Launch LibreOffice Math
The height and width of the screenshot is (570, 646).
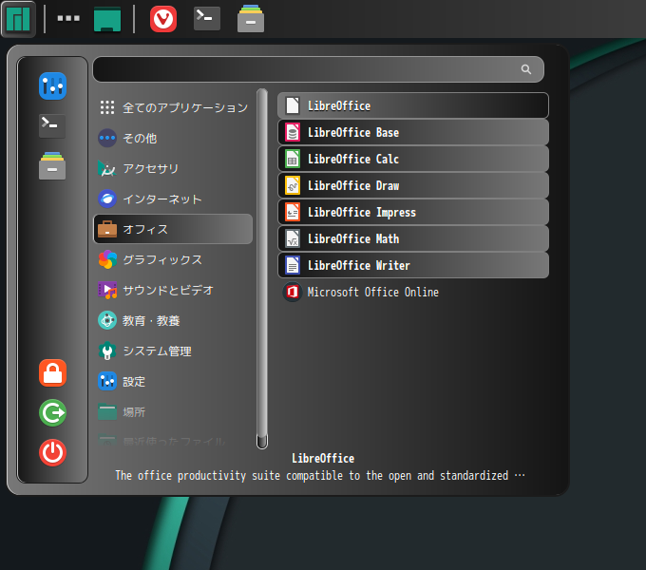(x=413, y=238)
